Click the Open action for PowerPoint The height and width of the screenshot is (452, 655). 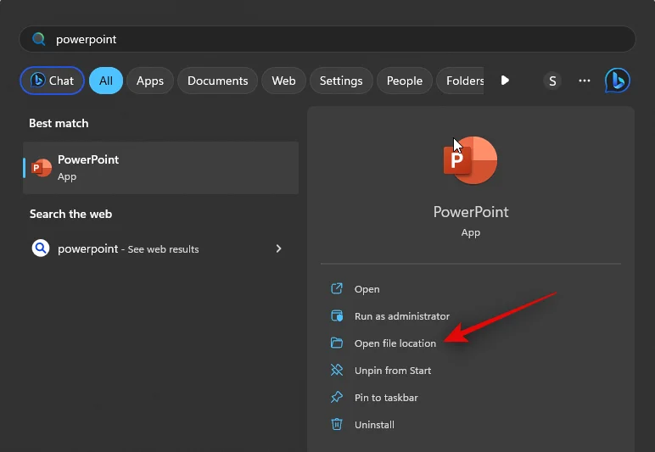coord(367,289)
